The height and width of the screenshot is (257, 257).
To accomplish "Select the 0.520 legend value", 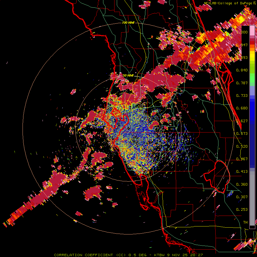I will pyautogui.click(x=242, y=146).
